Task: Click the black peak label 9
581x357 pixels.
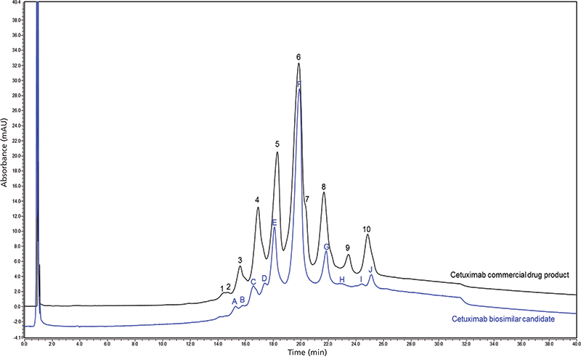Action: [x=348, y=247]
